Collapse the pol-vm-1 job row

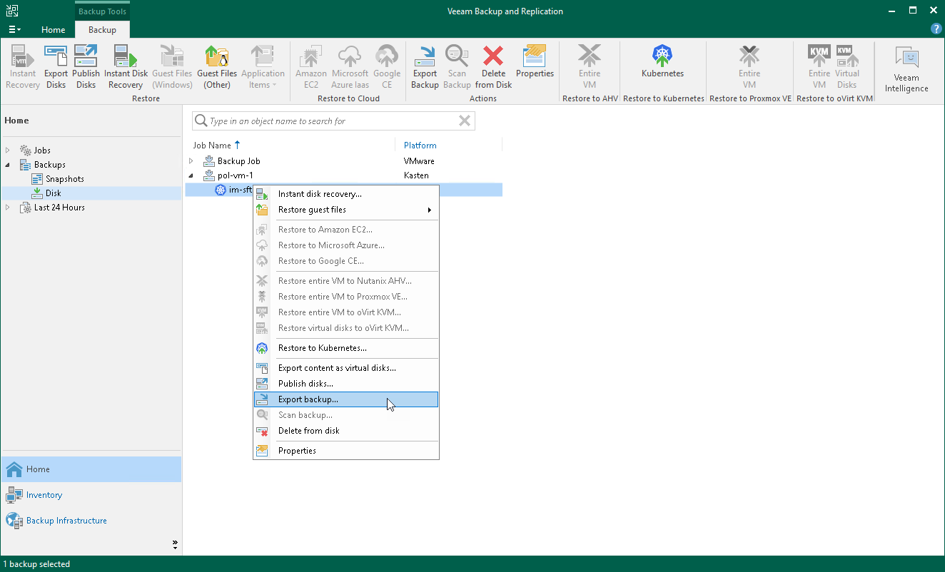191,175
